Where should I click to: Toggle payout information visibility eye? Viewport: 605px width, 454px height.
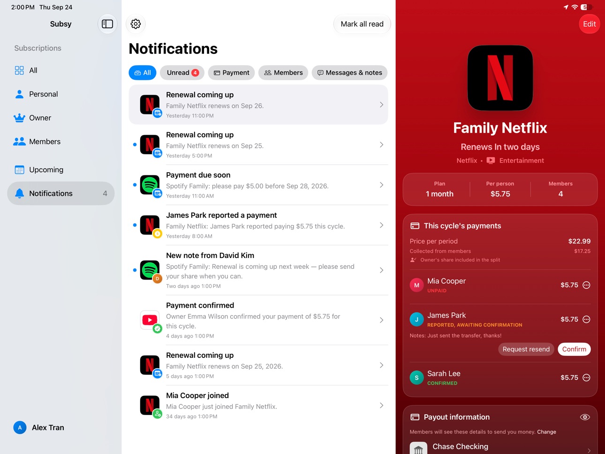[x=585, y=417]
